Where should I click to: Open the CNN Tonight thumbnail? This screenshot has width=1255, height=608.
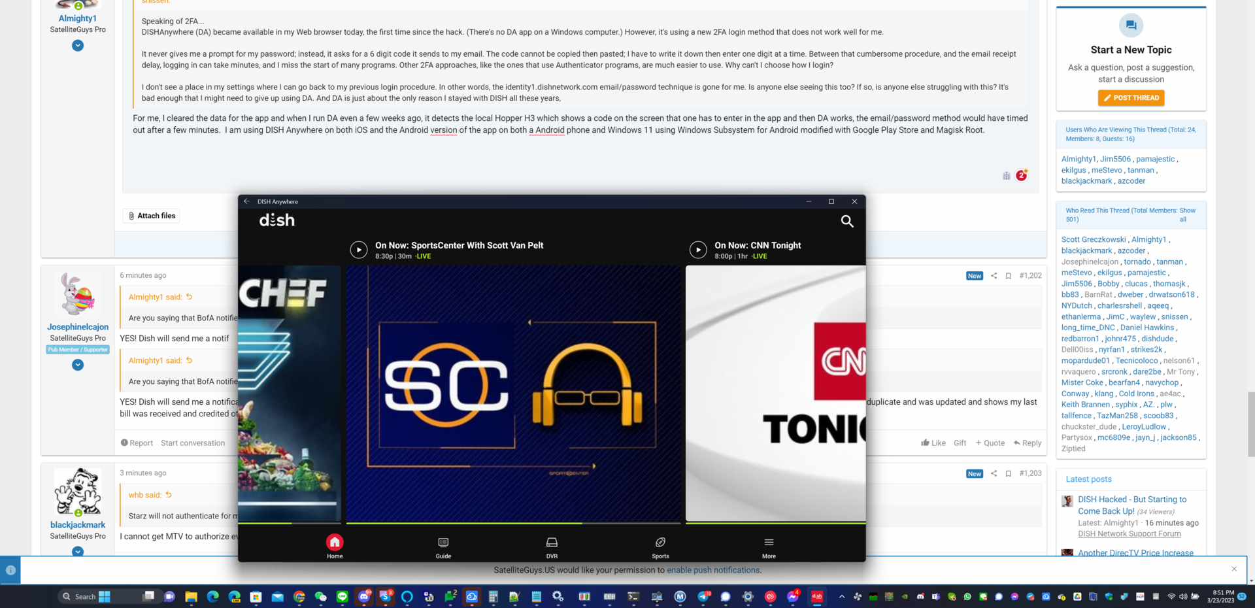[775, 393]
